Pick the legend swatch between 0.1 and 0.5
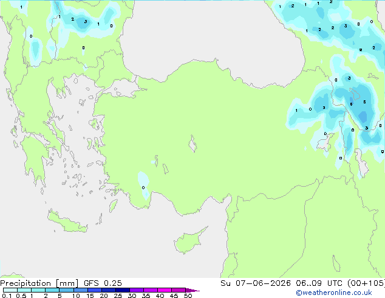 [10, 290]
